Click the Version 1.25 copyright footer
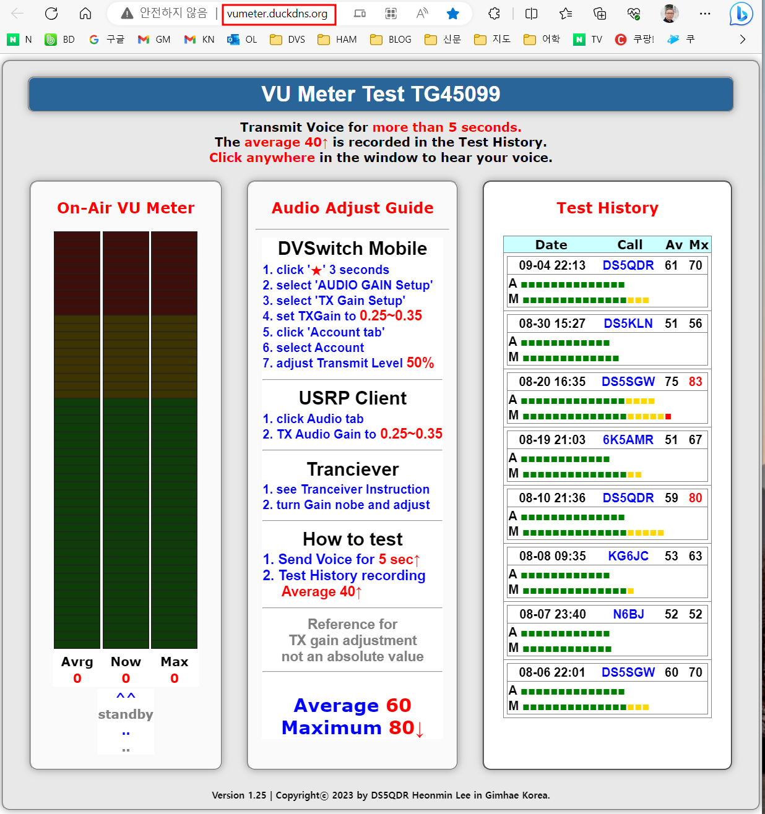This screenshot has height=814, width=765. [381, 795]
